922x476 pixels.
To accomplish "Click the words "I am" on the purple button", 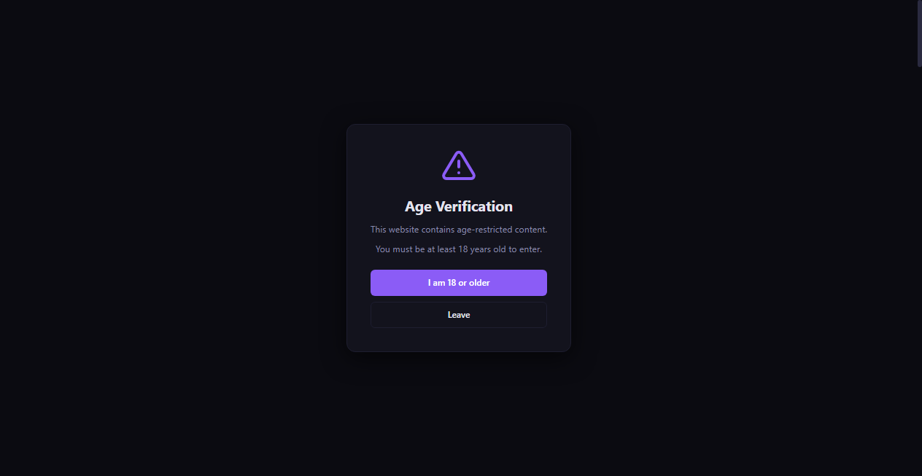I will 436,283.
